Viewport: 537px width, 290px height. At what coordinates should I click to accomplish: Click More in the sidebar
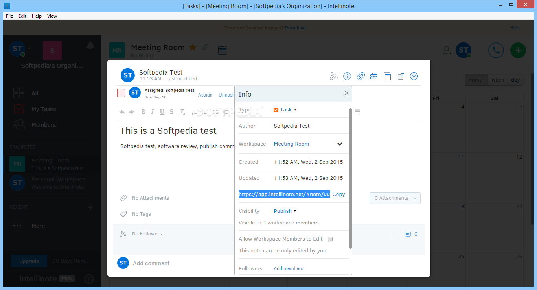(x=38, y=226)
